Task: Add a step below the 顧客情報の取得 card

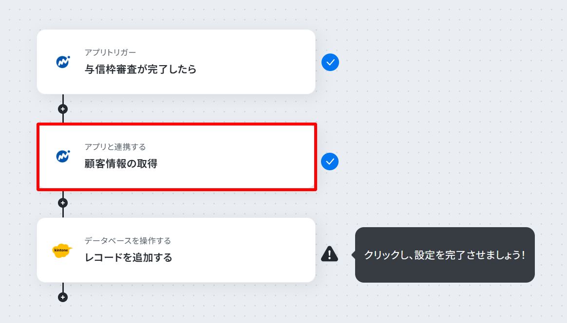Action: [63, 203]
